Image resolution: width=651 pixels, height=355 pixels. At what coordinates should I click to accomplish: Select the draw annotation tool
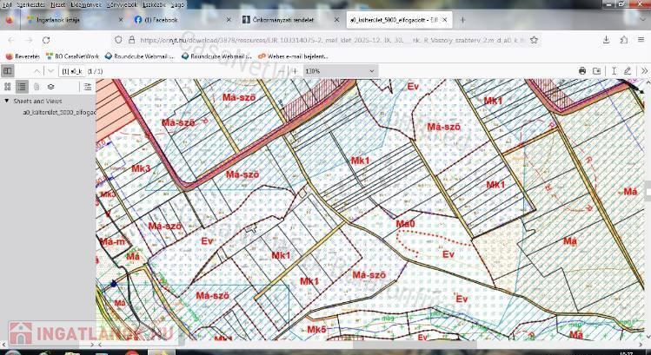(628, 71)
